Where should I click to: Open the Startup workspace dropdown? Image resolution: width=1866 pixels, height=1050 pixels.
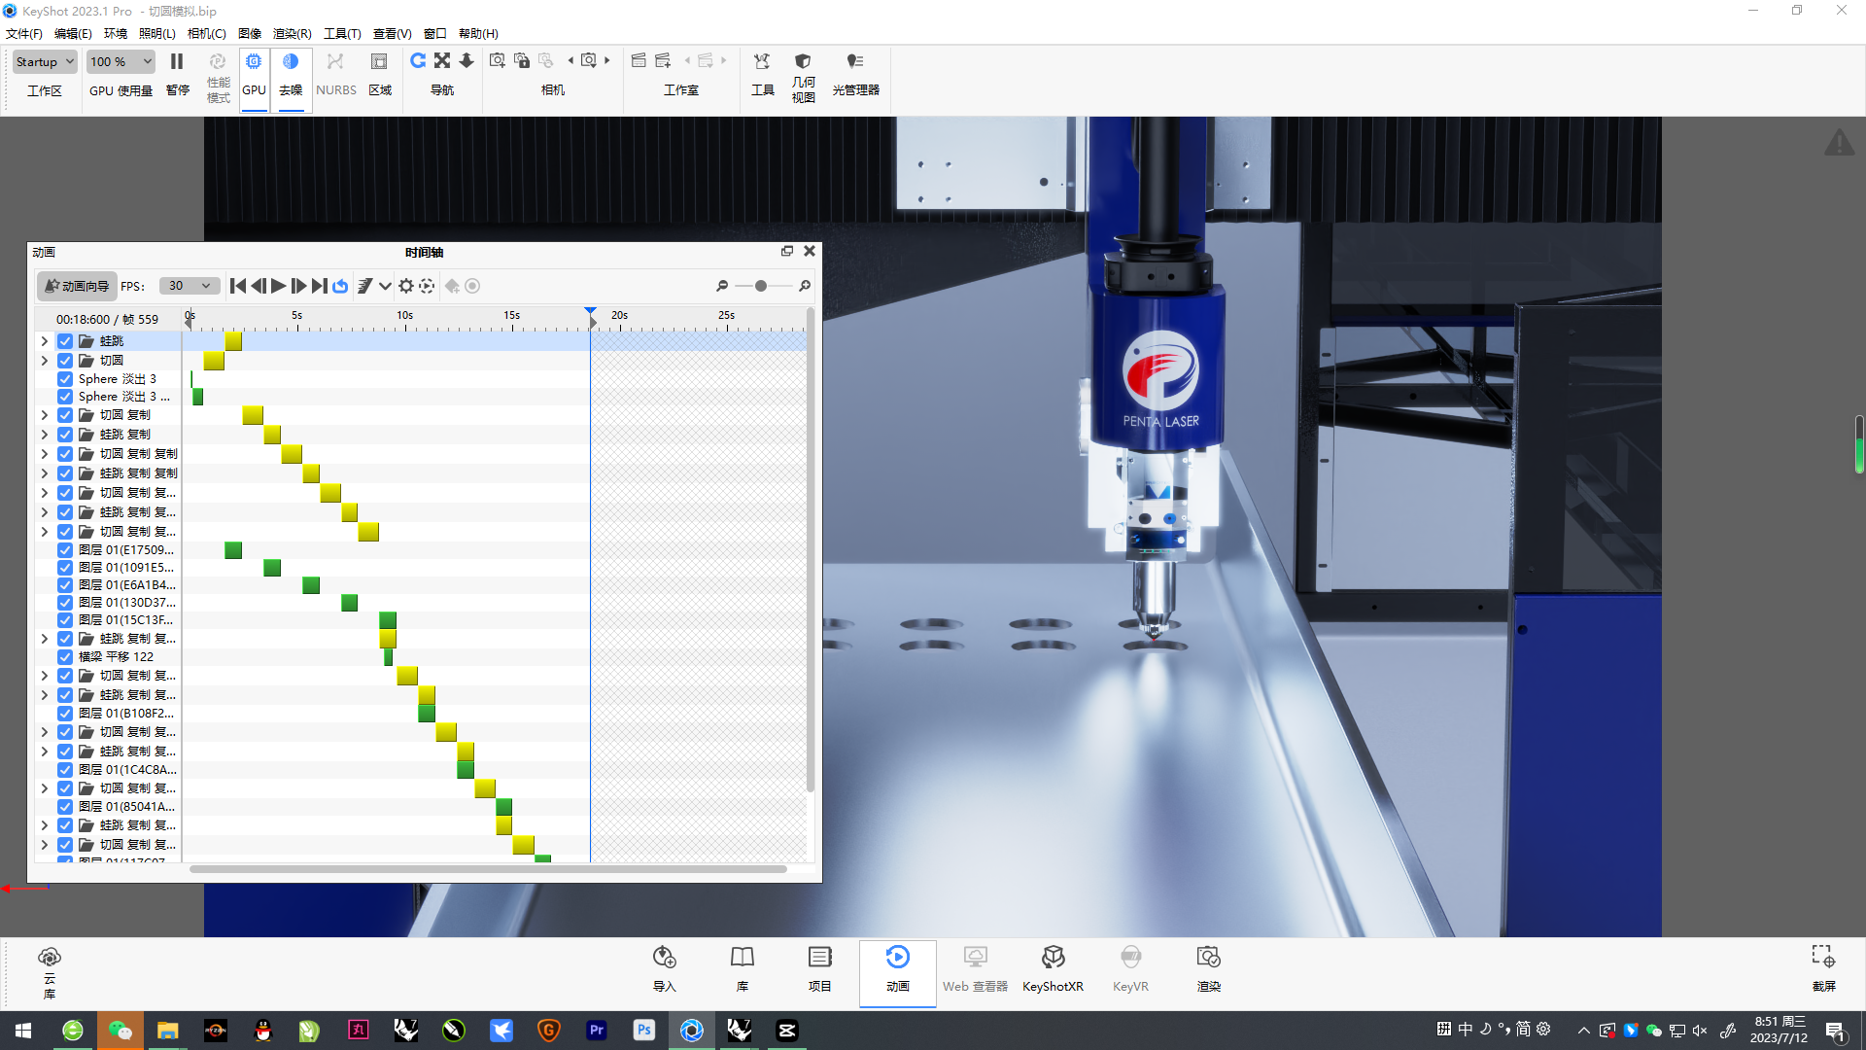pyautogui.click(x=45, y=61)
